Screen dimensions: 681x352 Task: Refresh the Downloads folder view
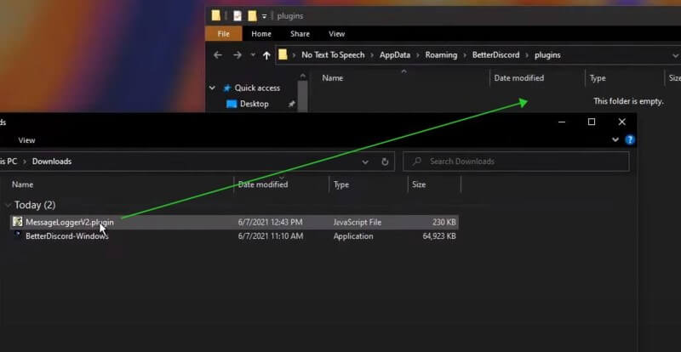click(385, 162)
